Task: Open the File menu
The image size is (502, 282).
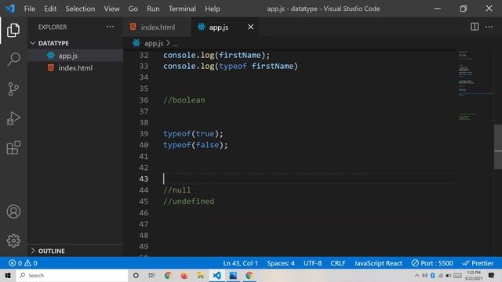Action: pos(30,9)
